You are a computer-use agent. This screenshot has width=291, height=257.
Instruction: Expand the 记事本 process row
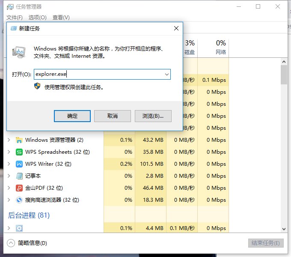tap(9, 176)
